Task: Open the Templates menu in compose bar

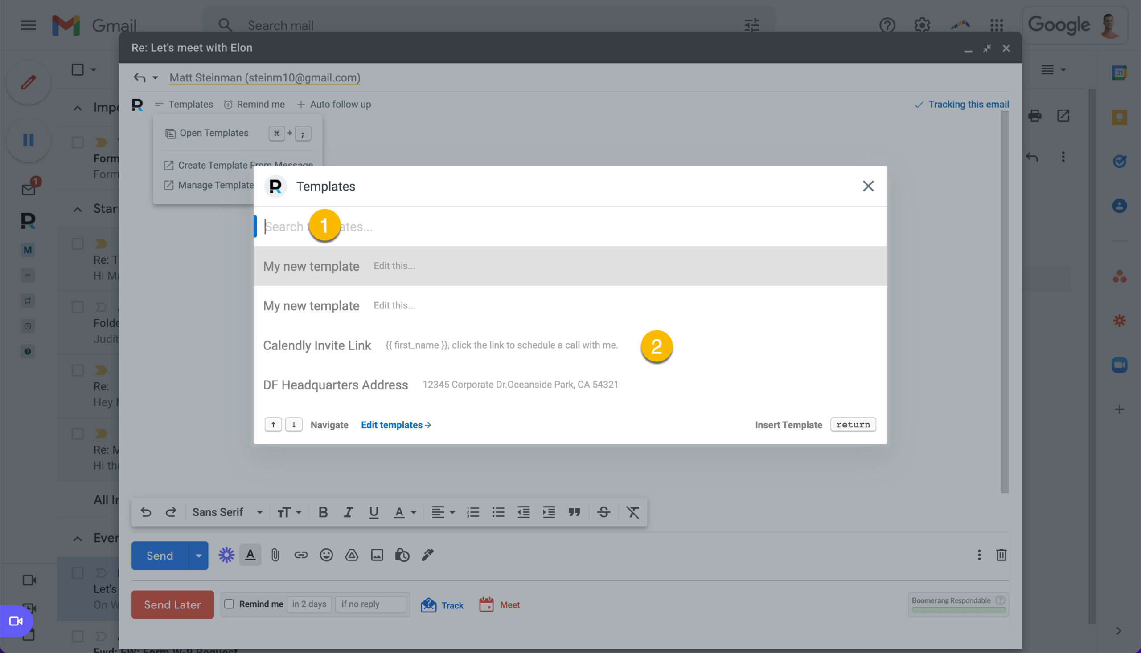Action: click(184, 105)
